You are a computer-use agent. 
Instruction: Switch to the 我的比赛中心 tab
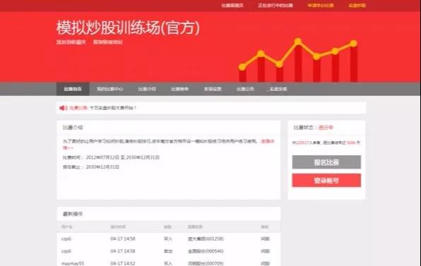109,89
